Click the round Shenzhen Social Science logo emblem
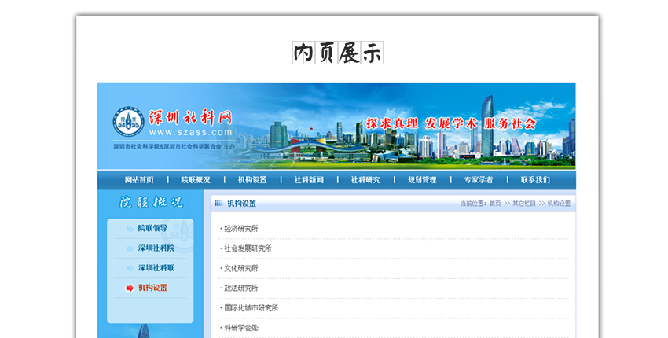 (128, 123)
